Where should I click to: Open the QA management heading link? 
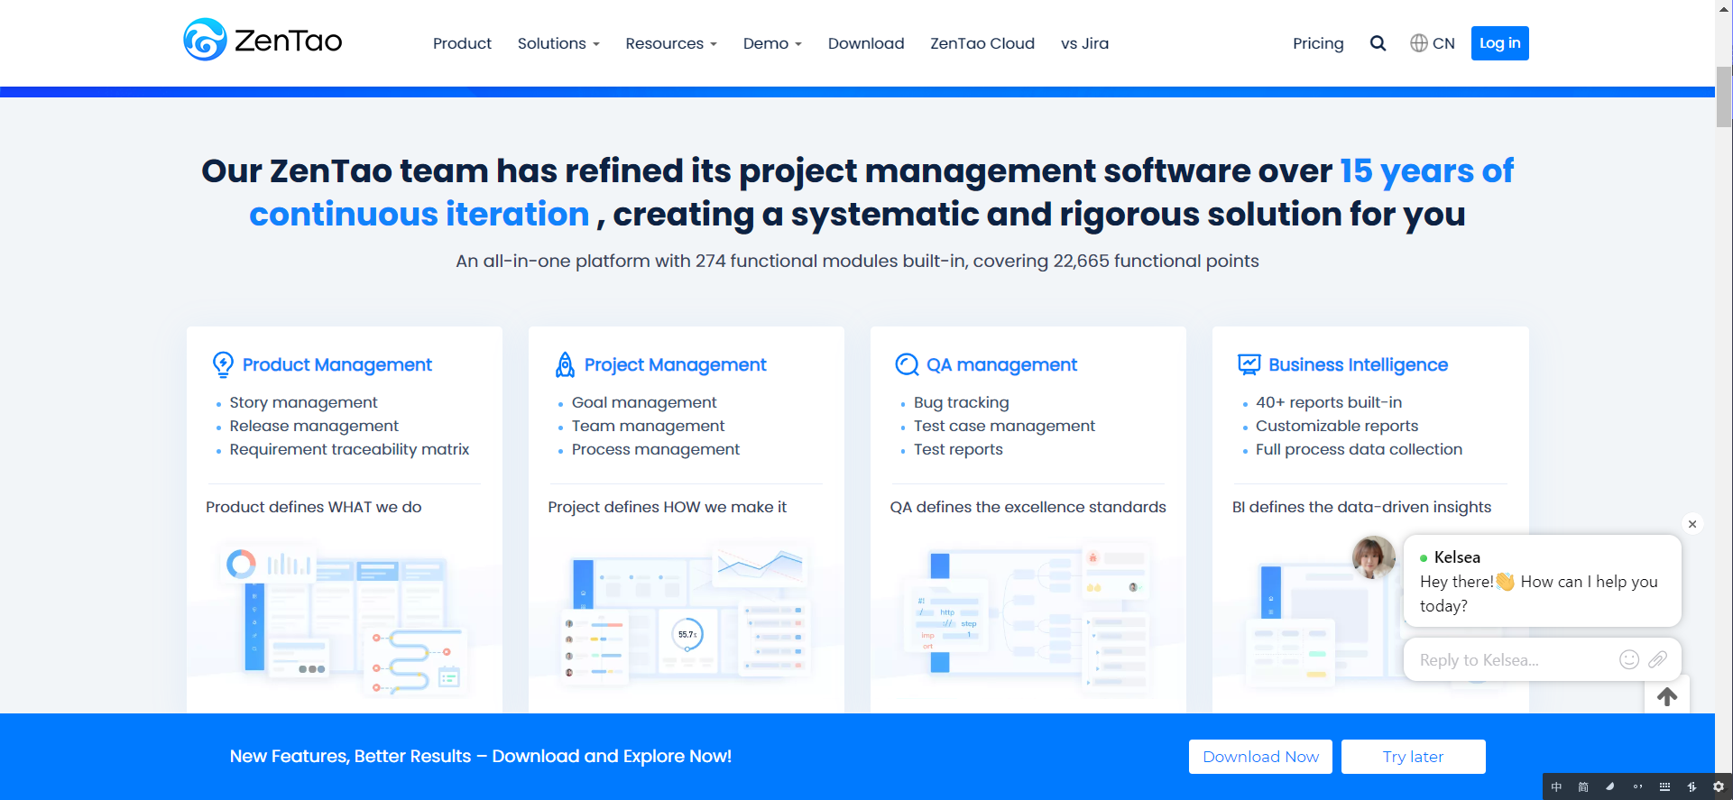(1001, 364)
